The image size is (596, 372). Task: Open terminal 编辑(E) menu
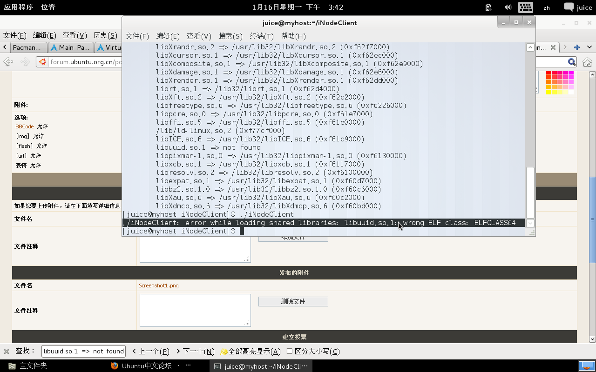168,36
